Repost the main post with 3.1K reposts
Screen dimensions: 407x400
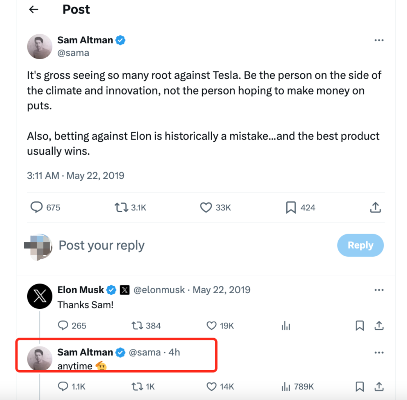[x=121, y=207]
